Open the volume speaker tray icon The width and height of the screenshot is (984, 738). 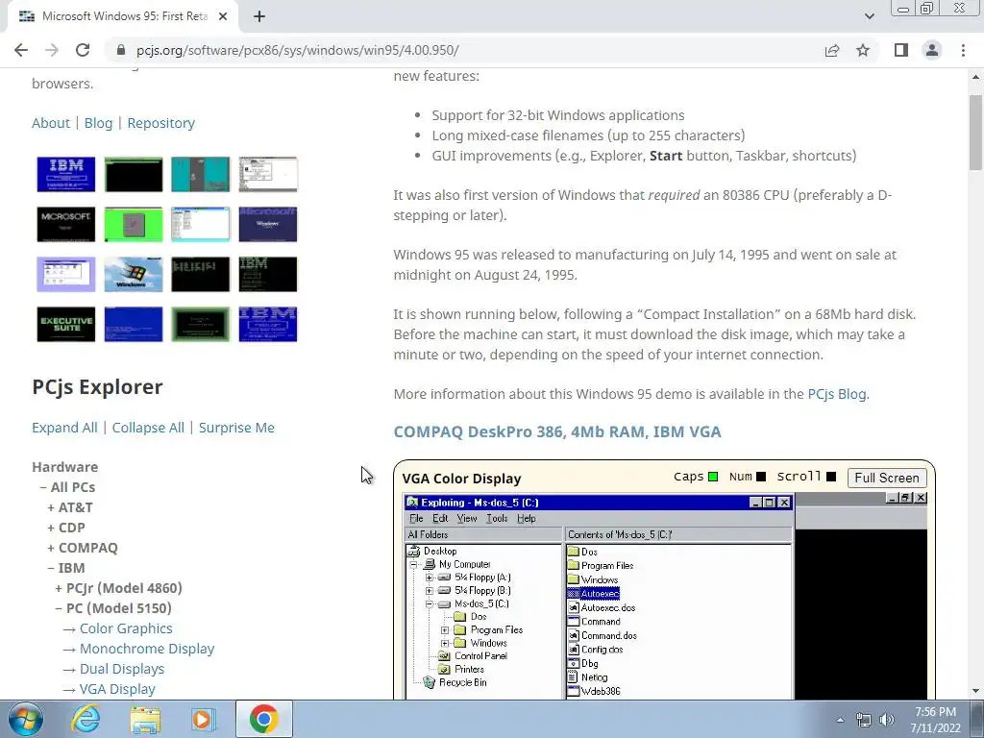[887, 719]
